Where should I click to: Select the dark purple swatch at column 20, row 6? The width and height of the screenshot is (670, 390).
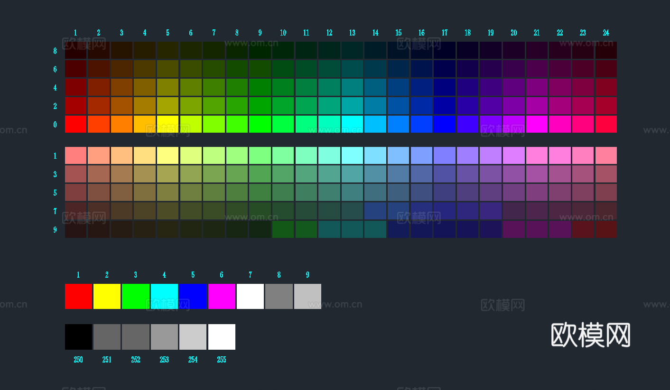513,69
